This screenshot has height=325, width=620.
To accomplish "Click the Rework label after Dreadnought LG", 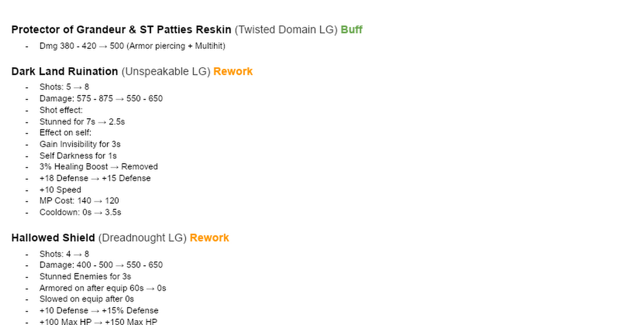I will [209, 238].
